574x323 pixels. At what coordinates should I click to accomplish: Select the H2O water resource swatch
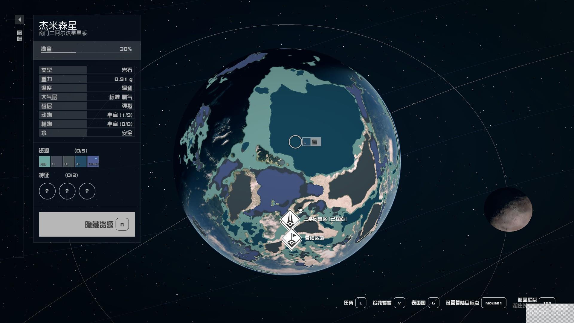pos(45,161)
